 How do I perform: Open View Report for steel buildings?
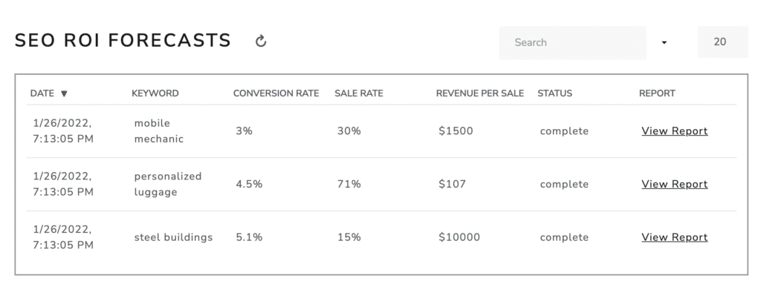674,237
